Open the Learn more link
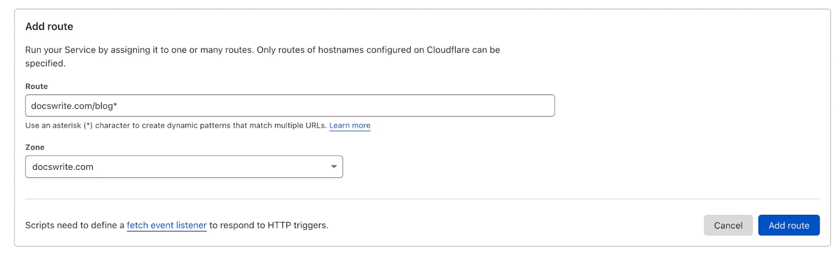The width and height of the screenshot is (838, 254). point(350,125)
